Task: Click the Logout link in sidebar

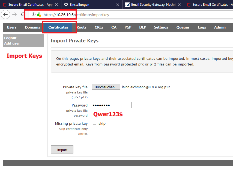Action: coord(10,38)
